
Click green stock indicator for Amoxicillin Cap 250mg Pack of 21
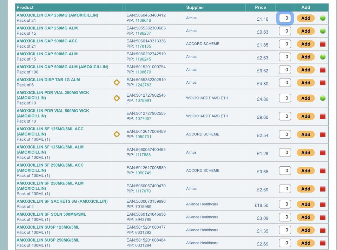[323, 18]
